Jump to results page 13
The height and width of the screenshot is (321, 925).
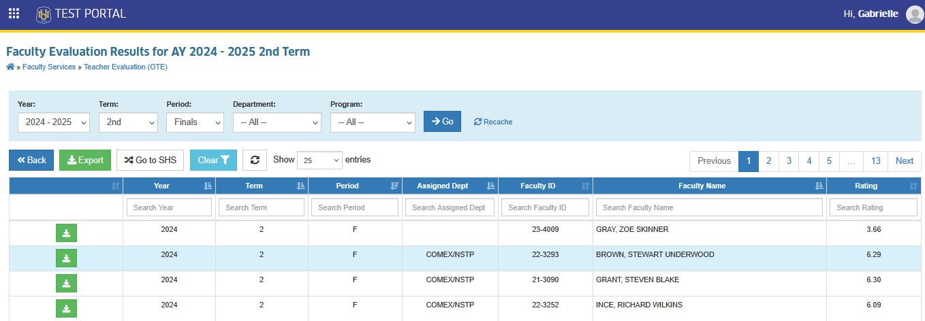coord(876,161)
